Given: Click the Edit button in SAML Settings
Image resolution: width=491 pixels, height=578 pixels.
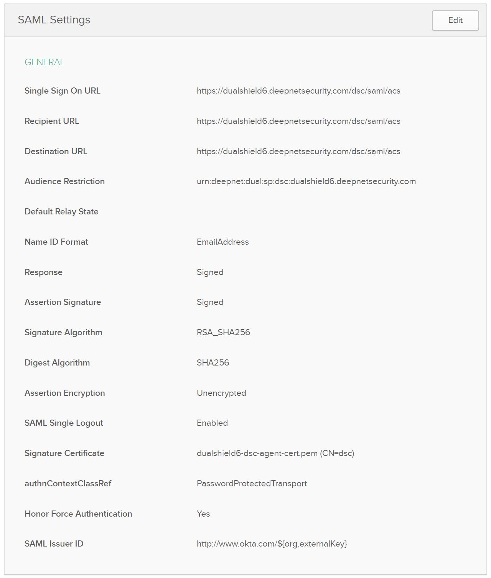Looking at the screenshot, I should (x=455, y=20).
